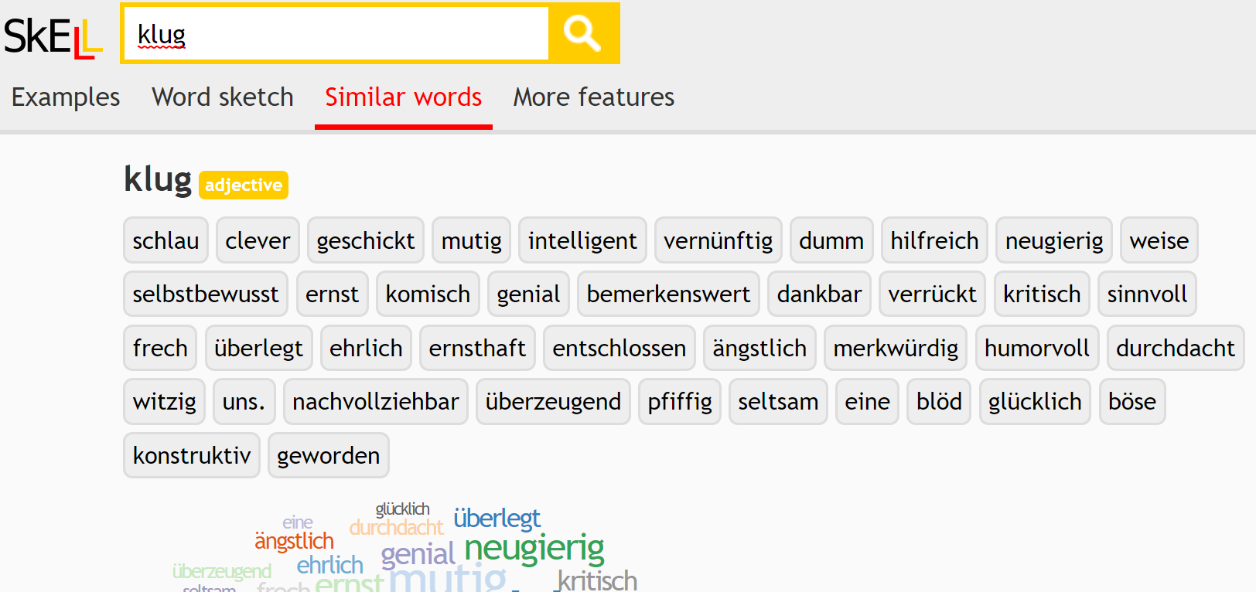The width and height of the screenshot is (1256, 592).
Task: Click the yellow 'adjective' tag beside klug
Action: (x=244, y=185)
